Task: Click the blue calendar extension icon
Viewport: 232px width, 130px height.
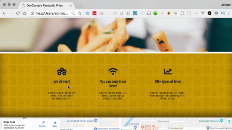Action: tap(88, 13)
